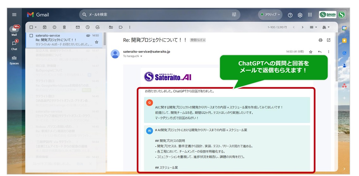Image resolution: width=359 pixels, height=176 pixels.
Task: Switch to the Chat section
Action: point(14,45)
